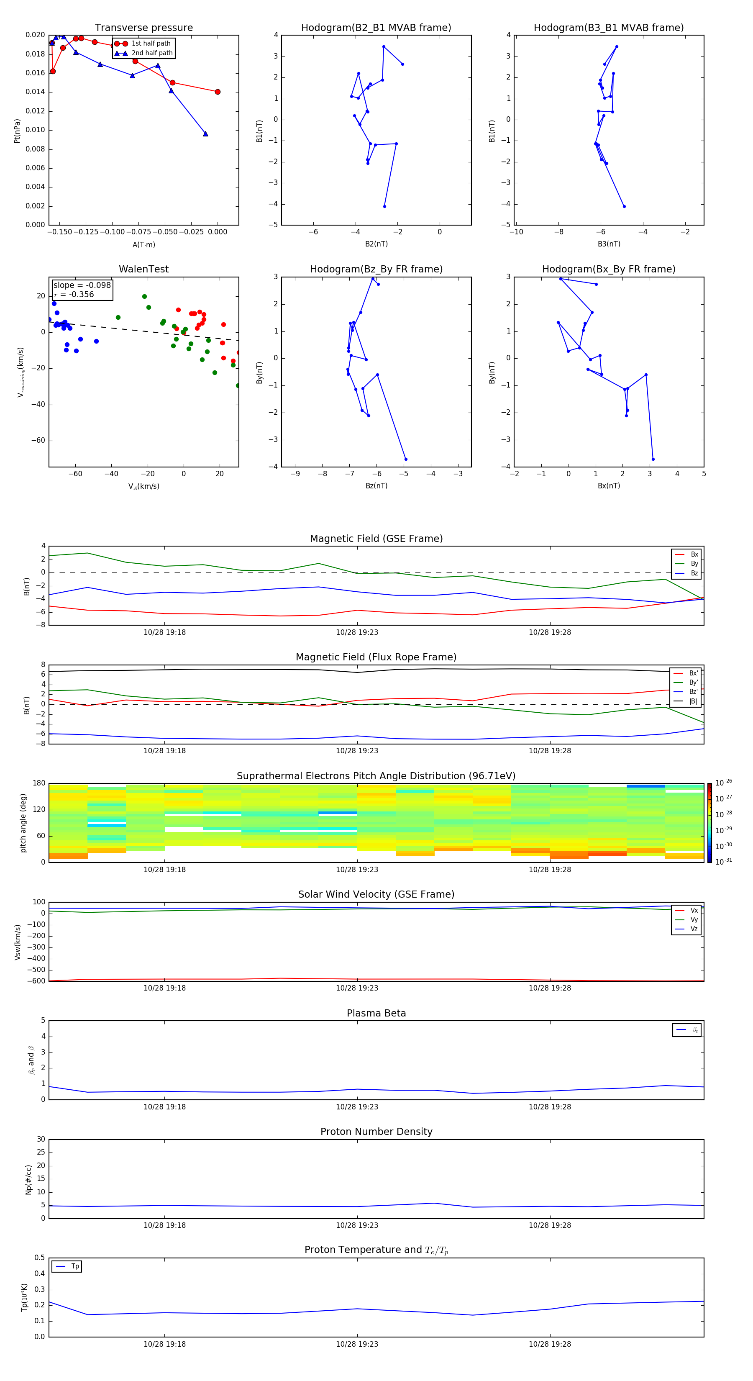This screenshot has width=753, height=1381.
Task: Click 'Proton Temperature and Te/Tp' title
Action: tap(376, 1250)
